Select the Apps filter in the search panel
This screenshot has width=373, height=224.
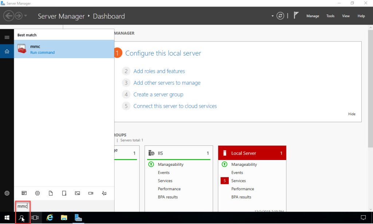pos(24,193)
